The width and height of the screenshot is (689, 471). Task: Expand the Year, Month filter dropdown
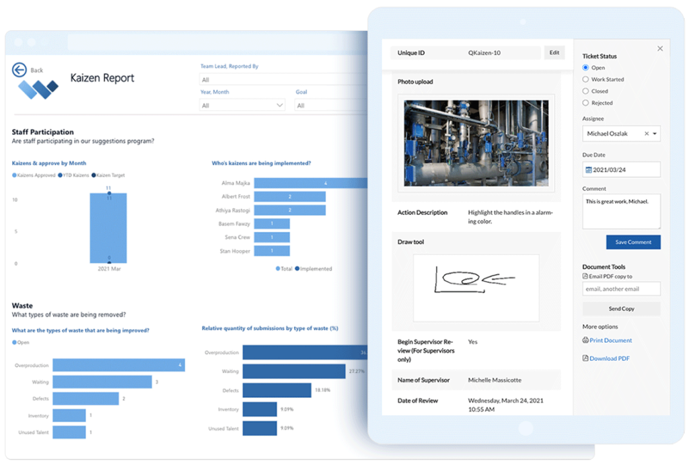[x=280, y=105]
